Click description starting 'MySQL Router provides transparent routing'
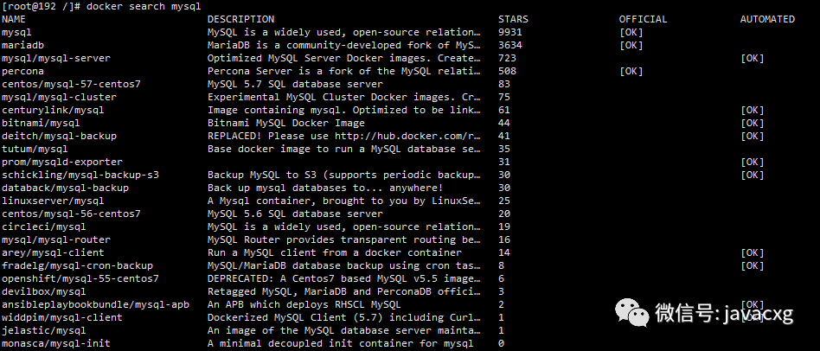820x351 pixels. [x=343, y=239]
